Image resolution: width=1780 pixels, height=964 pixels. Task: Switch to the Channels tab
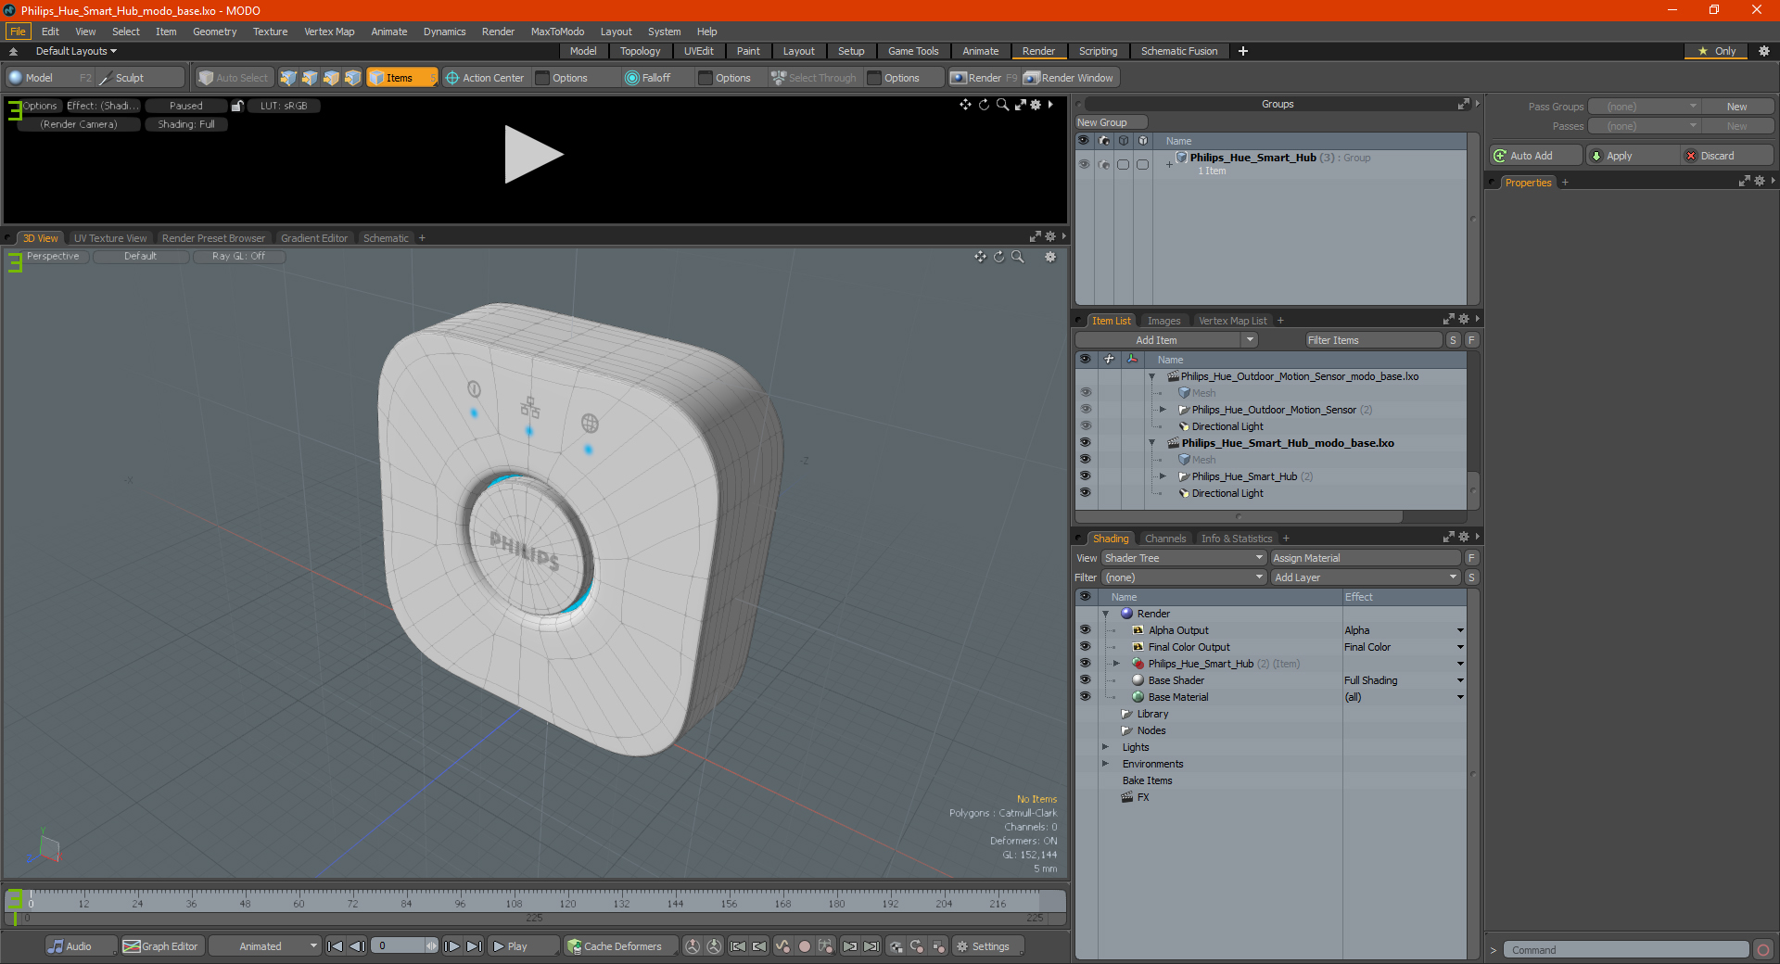point(1165,539)
